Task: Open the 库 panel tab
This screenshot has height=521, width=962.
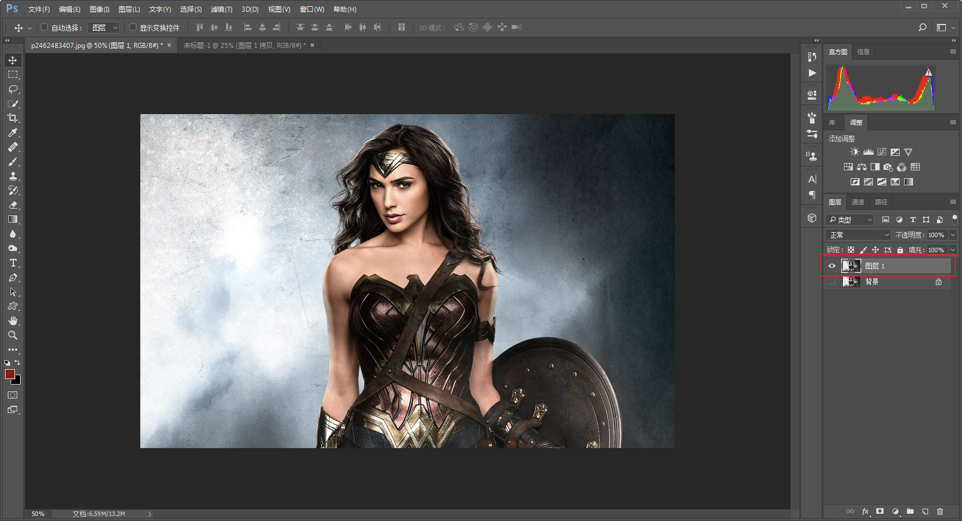Action: point(832,122)
